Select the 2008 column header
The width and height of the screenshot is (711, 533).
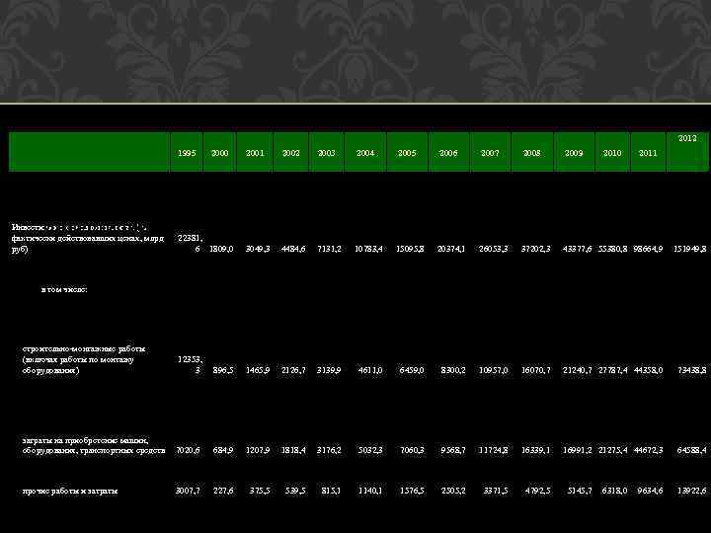[x=531, y=153]
